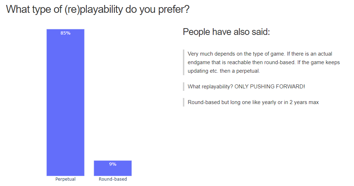Screen dimensions: 354x186
Task: Click the 'People have also said:' heading
Action: (226, 32)
